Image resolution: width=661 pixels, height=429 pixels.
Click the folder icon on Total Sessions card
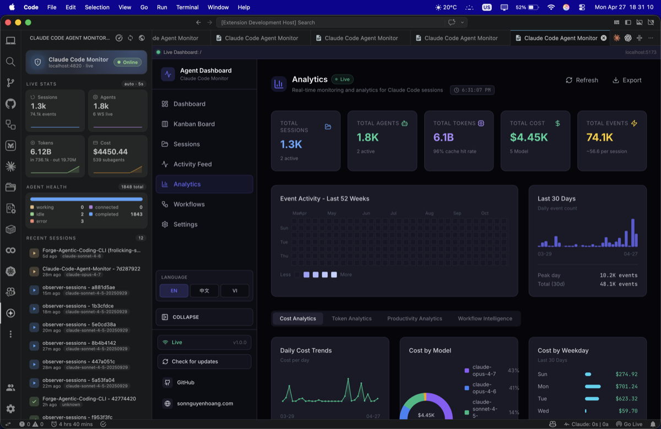pos(328,127)
